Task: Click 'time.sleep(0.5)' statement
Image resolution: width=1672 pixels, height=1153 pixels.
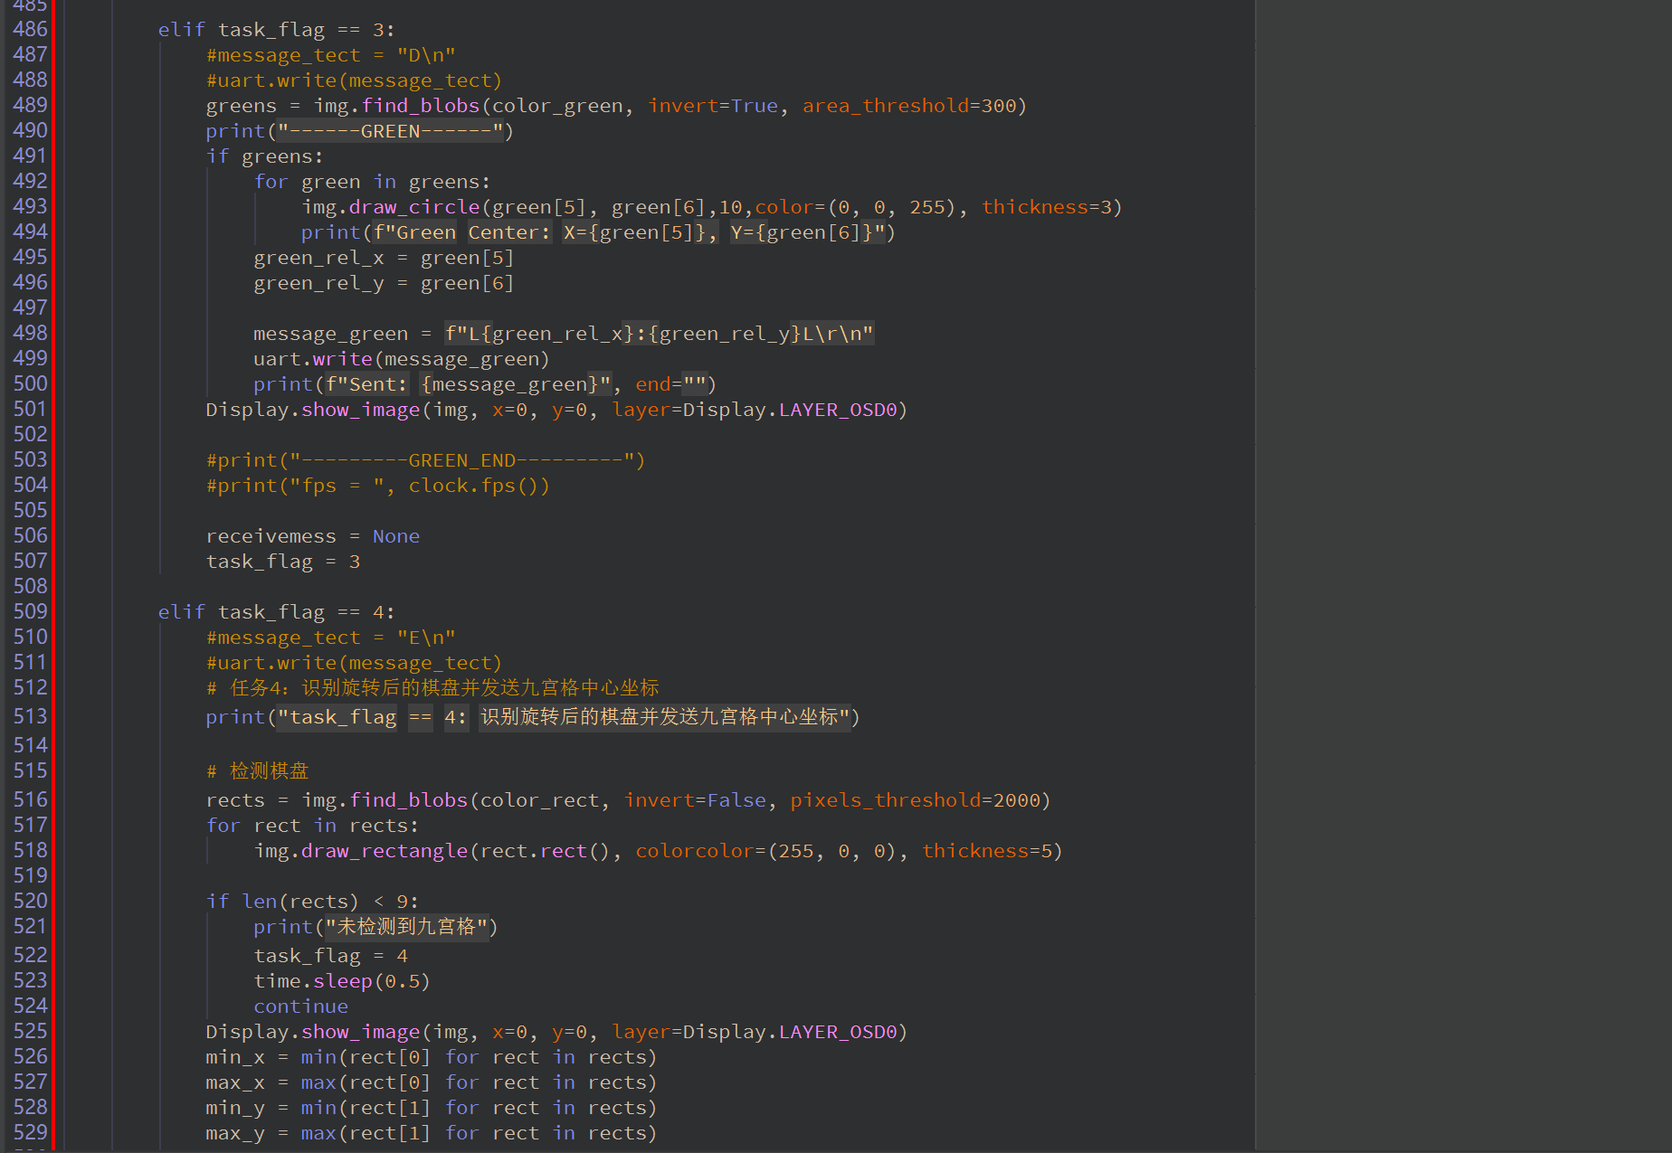Action: coord(341,981)
